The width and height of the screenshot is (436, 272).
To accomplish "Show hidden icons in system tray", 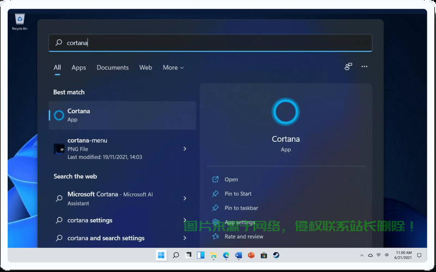I will click(x=361, y=255).
